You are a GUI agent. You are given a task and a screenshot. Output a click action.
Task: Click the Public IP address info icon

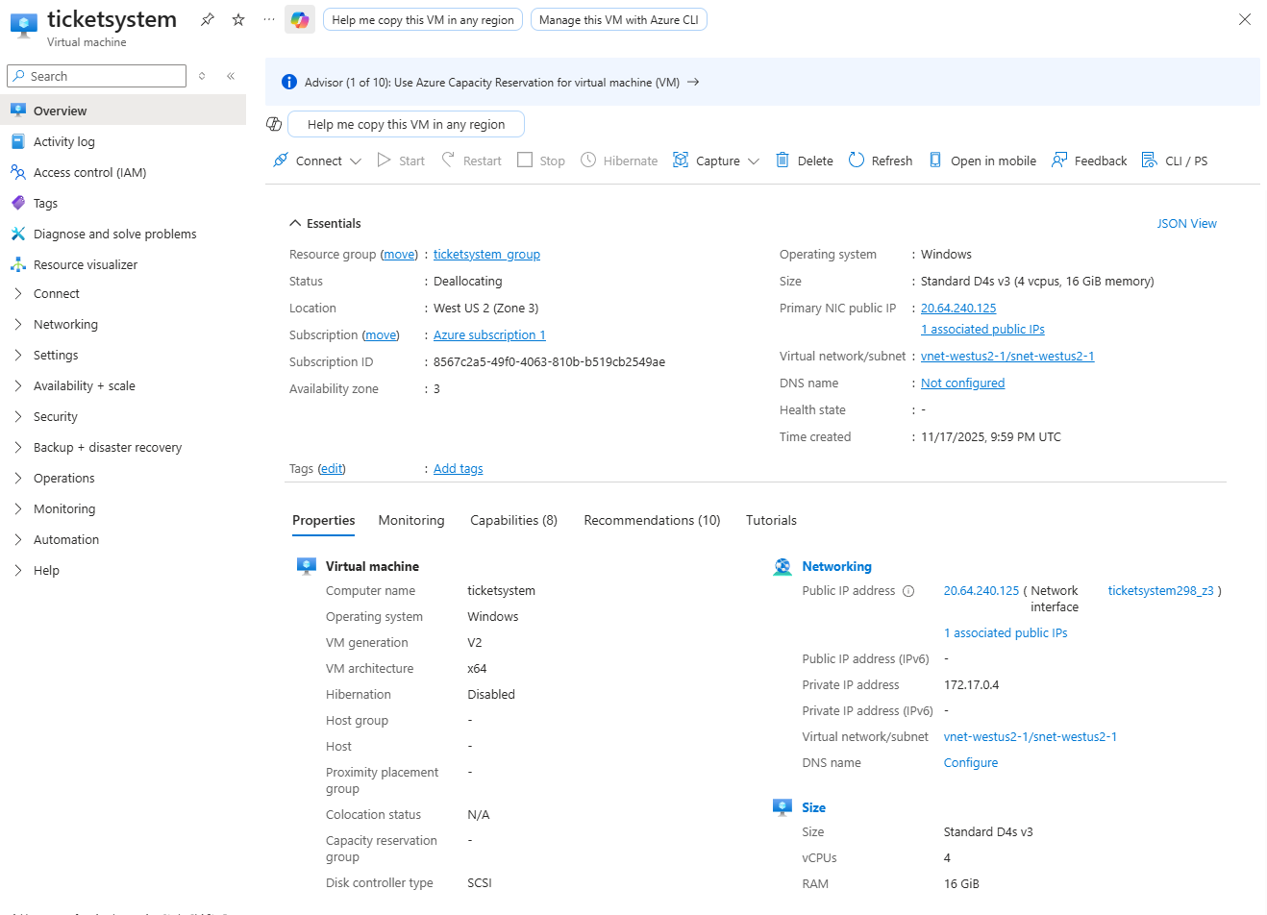coord(908,591)
